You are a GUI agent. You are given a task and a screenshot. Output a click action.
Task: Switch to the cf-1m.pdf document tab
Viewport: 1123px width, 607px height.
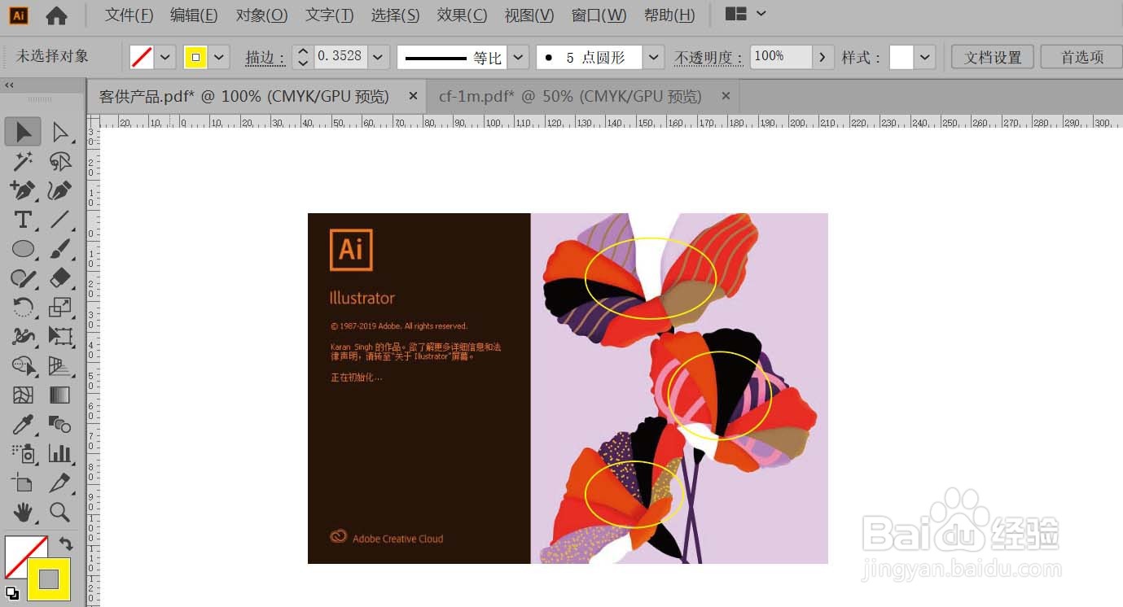[570, 97]
